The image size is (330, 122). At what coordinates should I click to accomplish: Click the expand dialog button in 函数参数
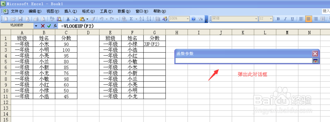pos(315,61)
